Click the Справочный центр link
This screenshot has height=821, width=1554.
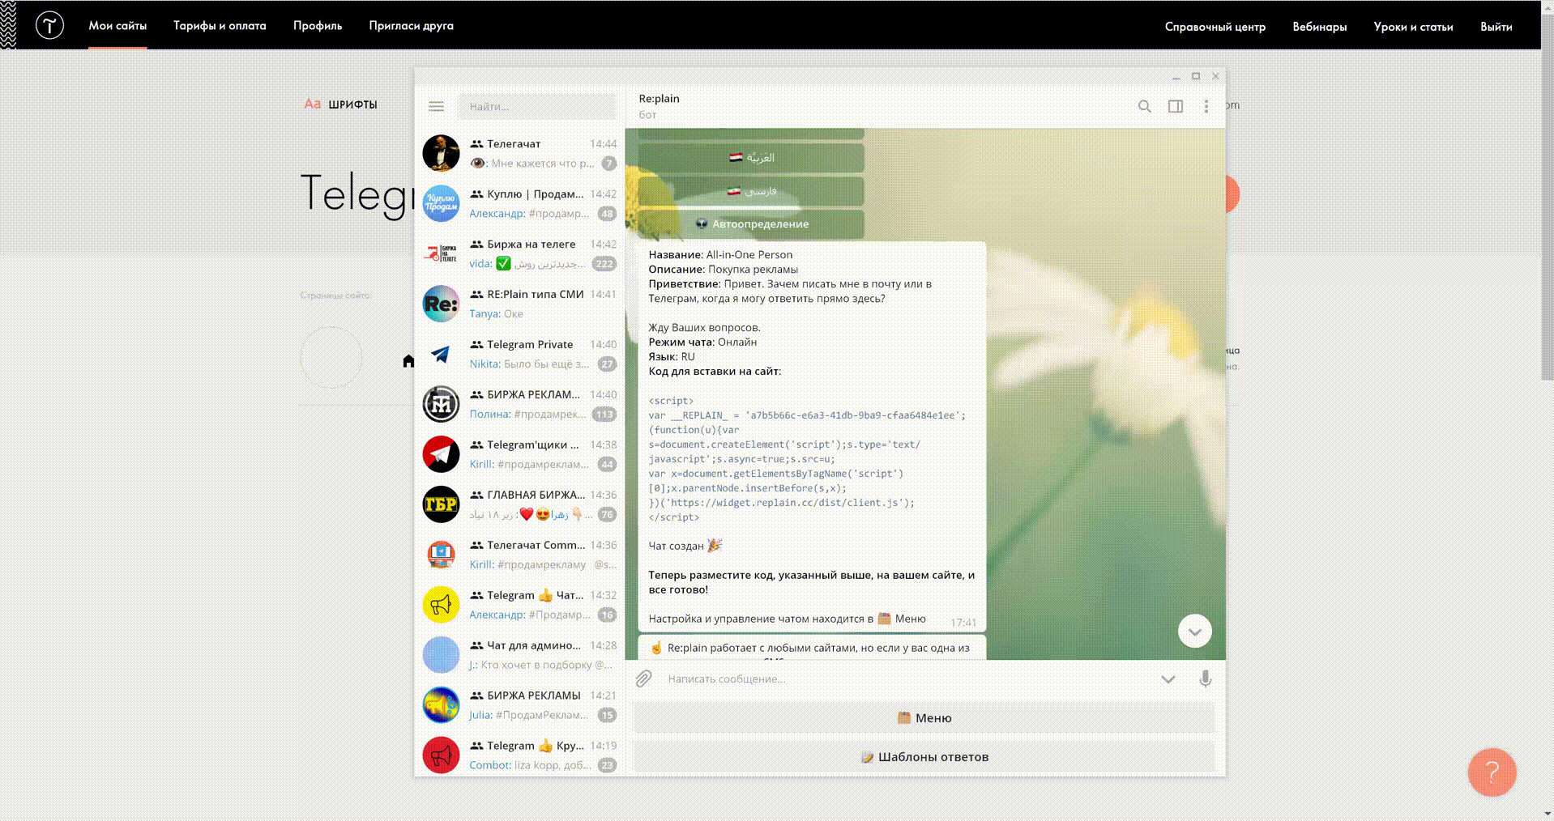1215,27
